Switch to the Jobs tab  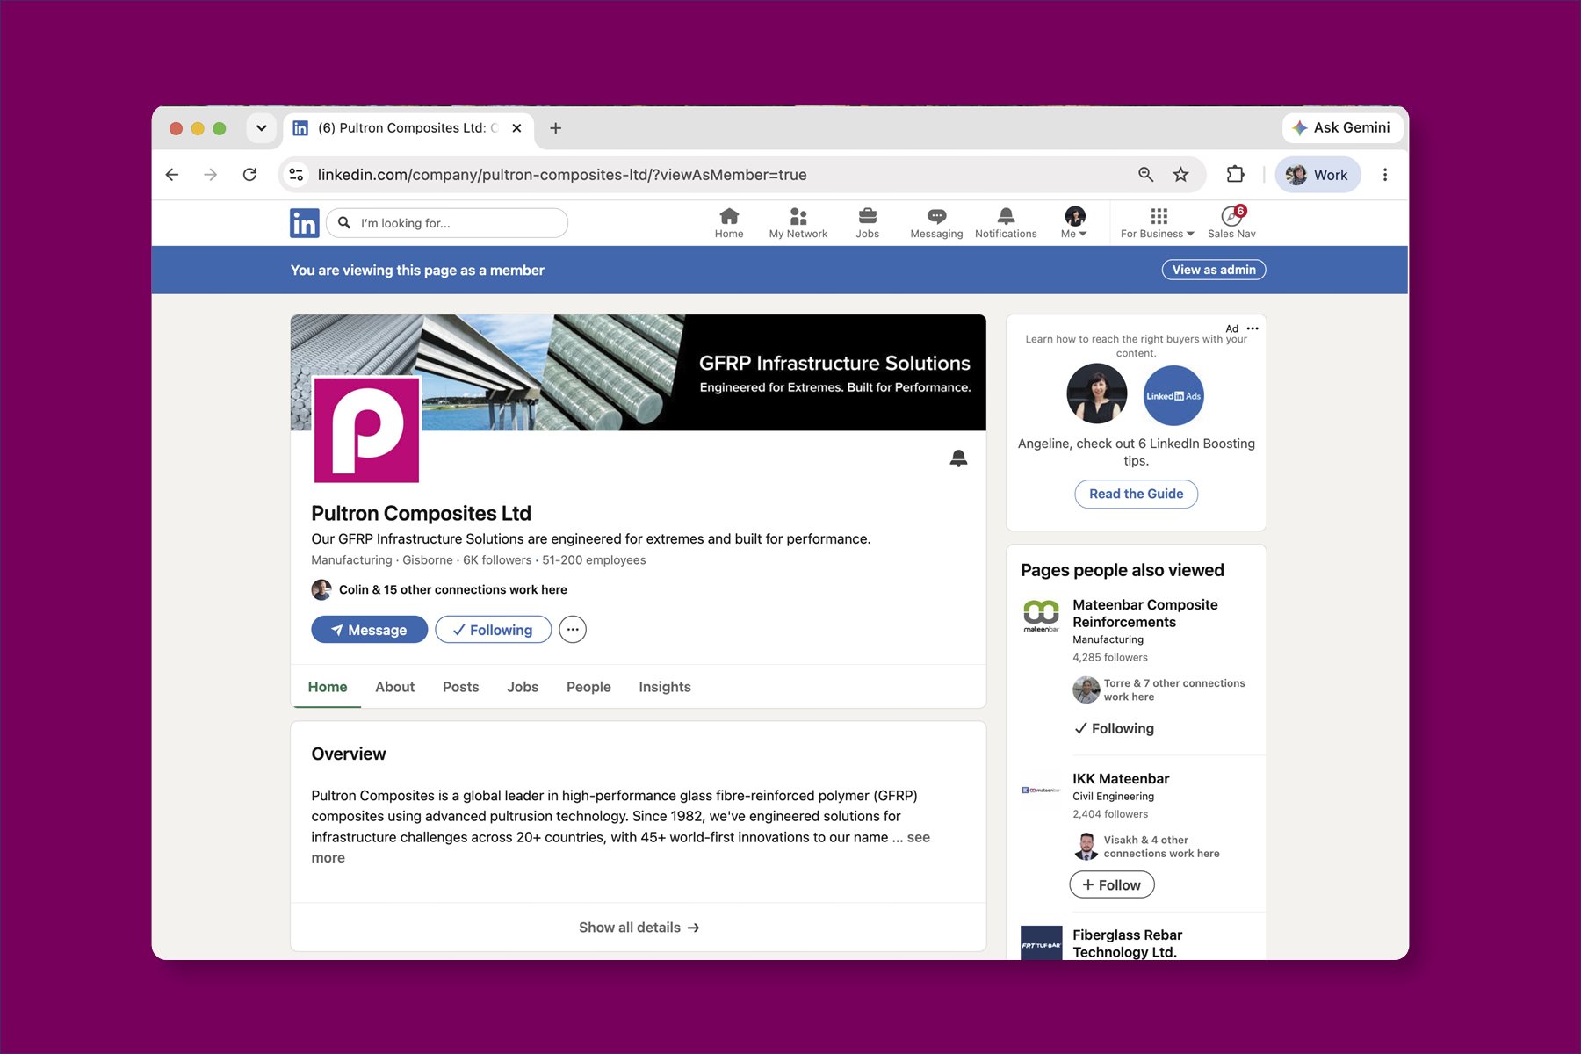[x=523, y=687]
